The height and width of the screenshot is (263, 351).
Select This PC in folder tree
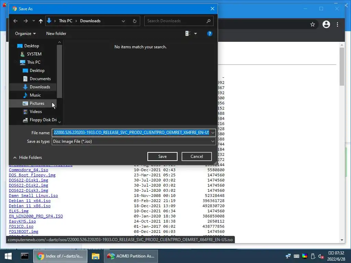[34, 62]
